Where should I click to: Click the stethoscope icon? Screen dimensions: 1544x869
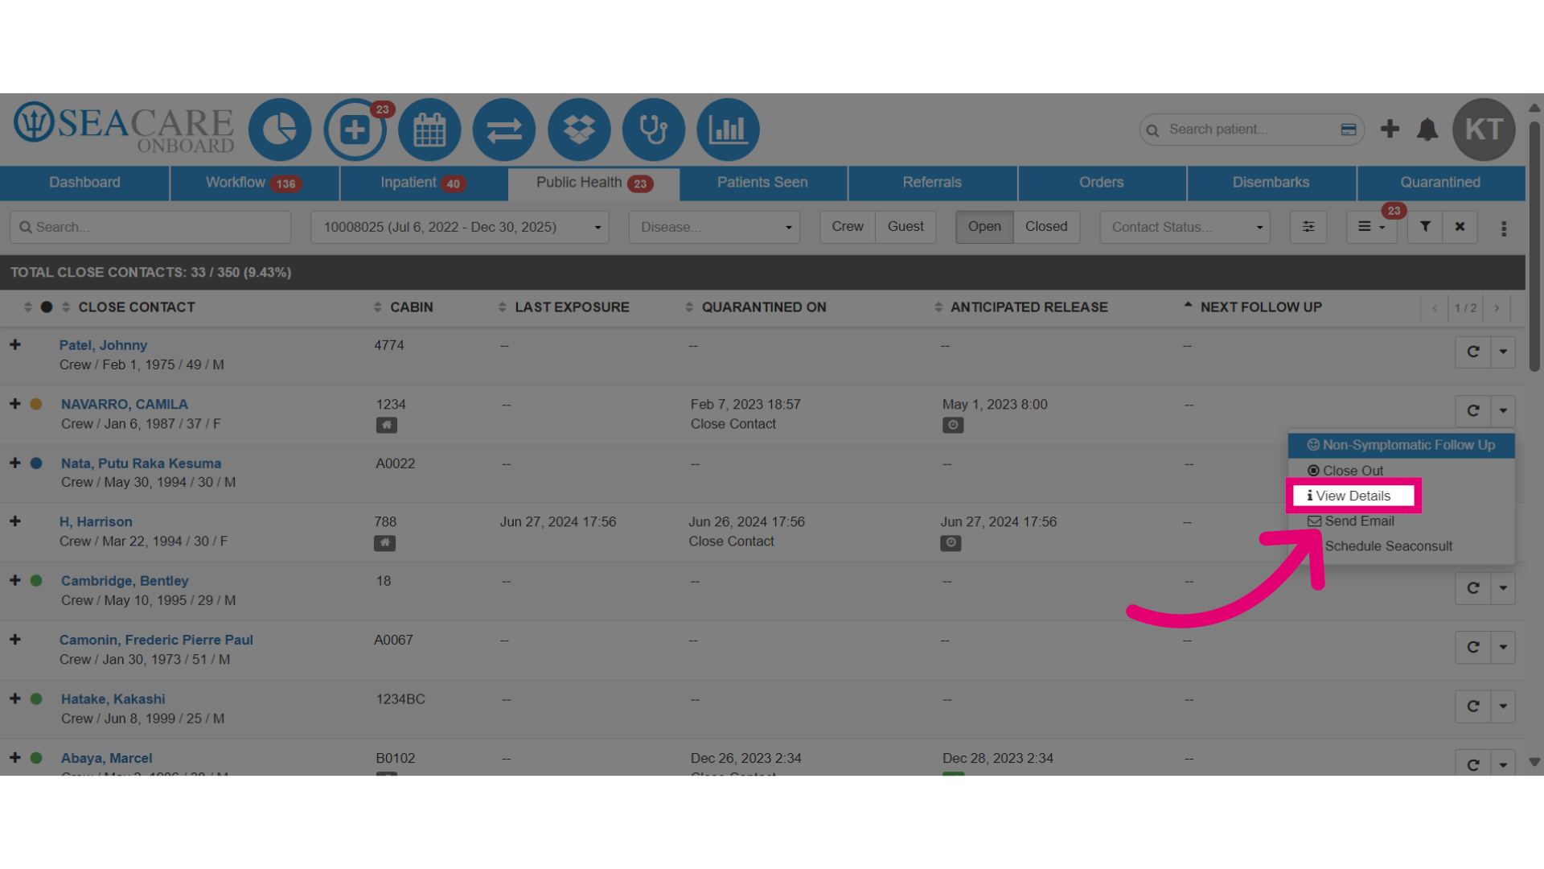[654, 130]
